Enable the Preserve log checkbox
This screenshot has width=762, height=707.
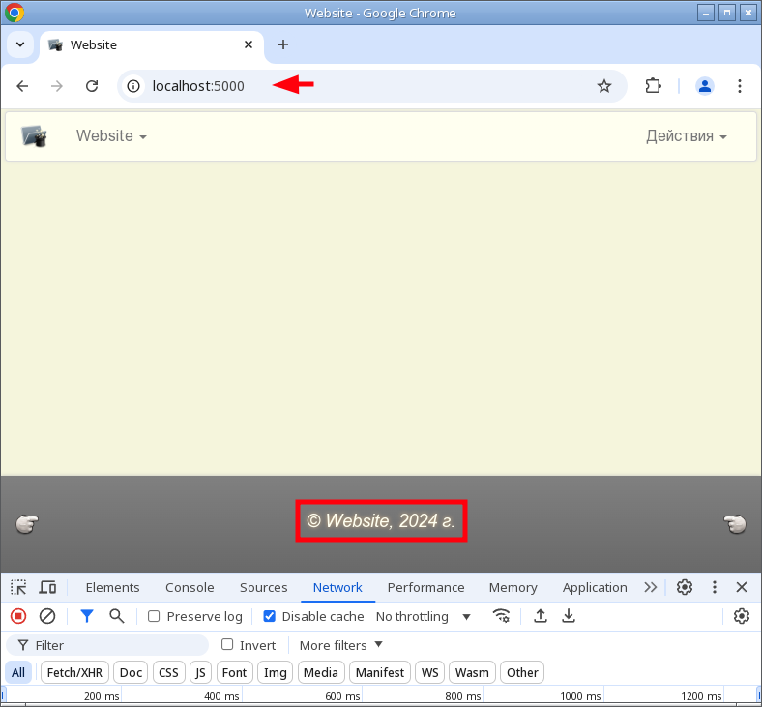[154, 617]
